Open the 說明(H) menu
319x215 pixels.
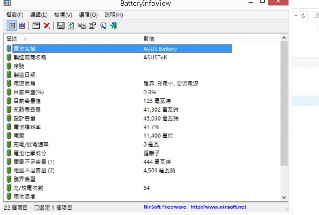(114, 15)
